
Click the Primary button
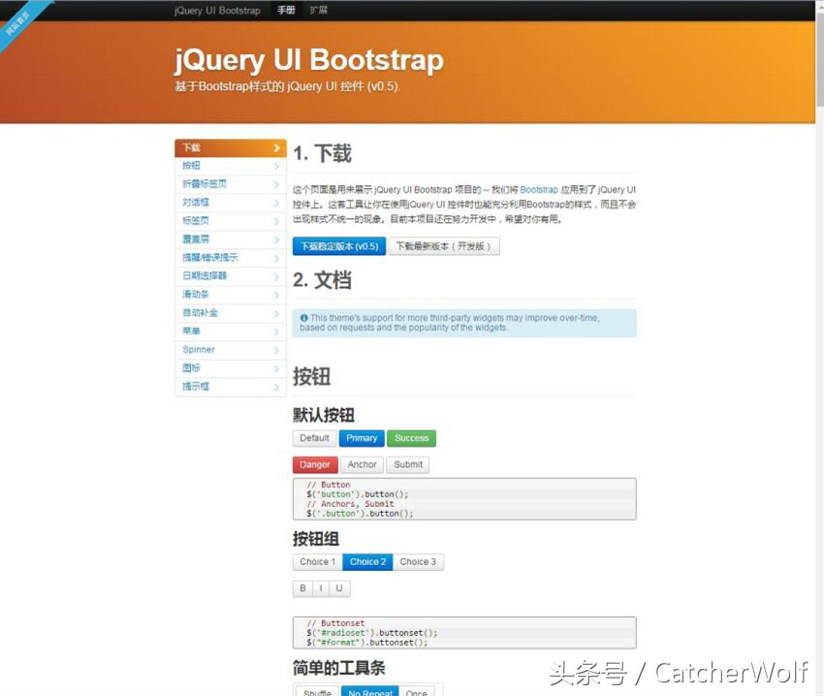coord(362,438)
